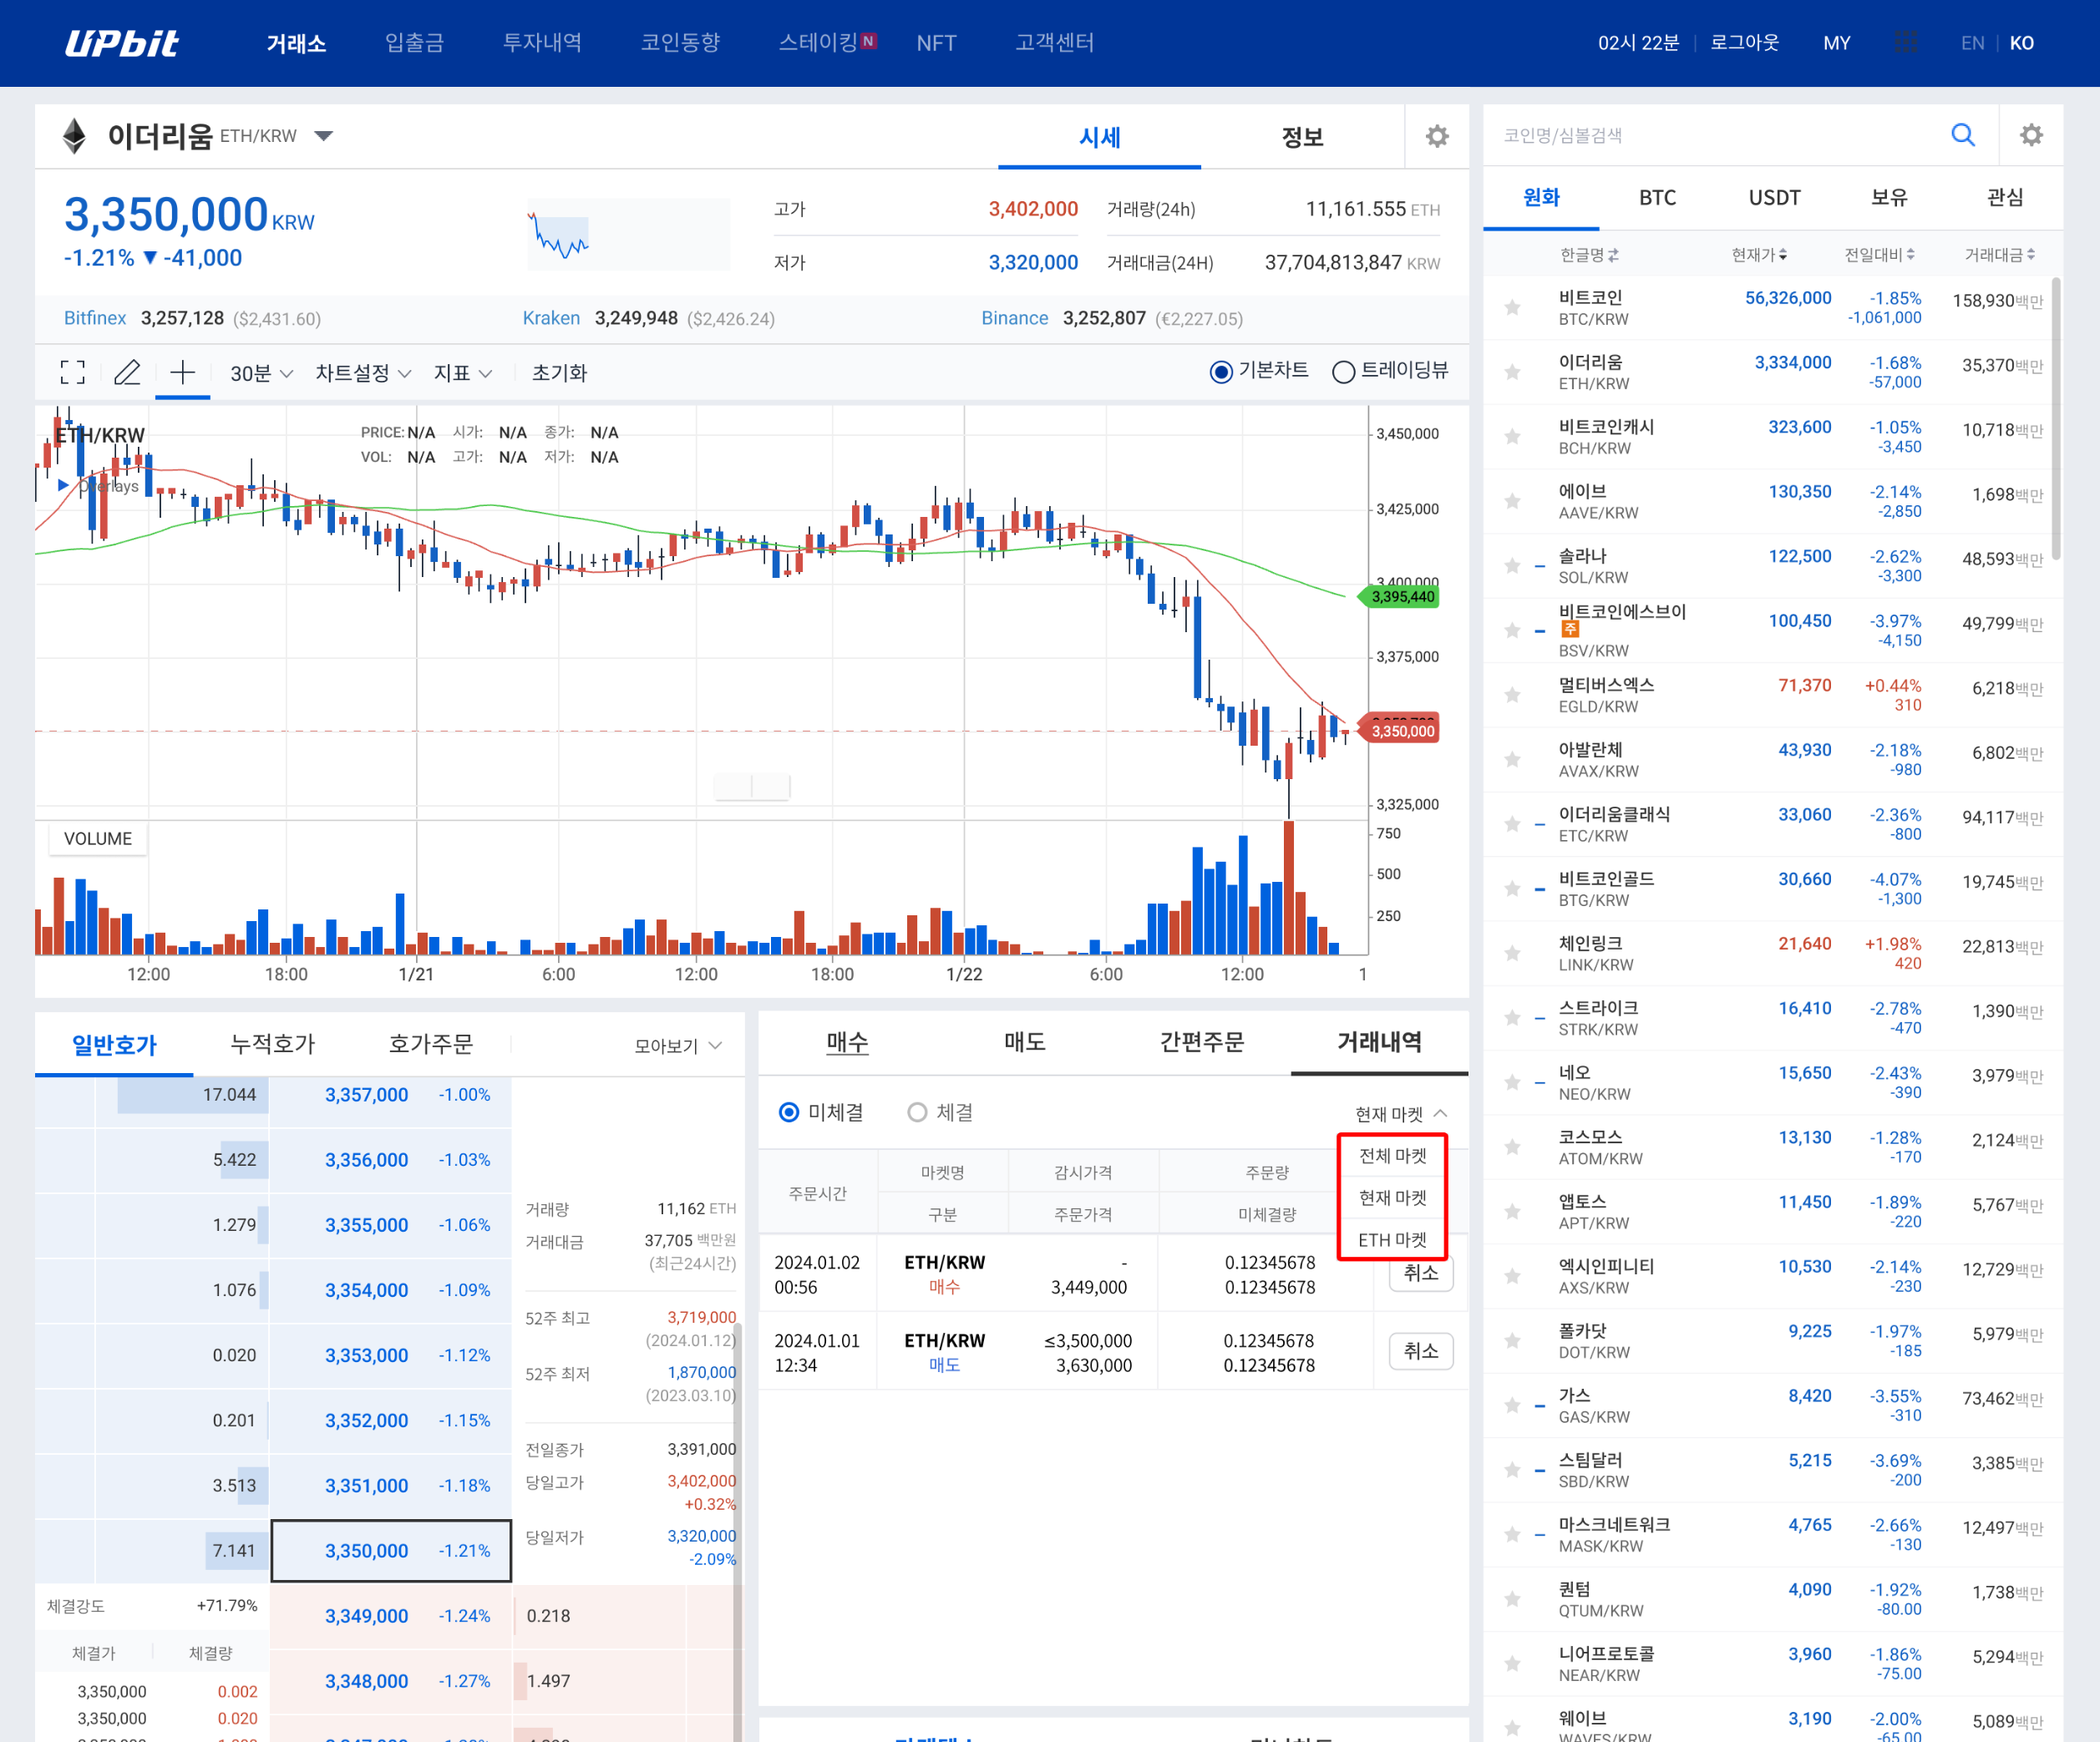This screenshot has width=2100, height=1742.
Task: Open coin list settings gear
Action: [x=2031, y=135]
